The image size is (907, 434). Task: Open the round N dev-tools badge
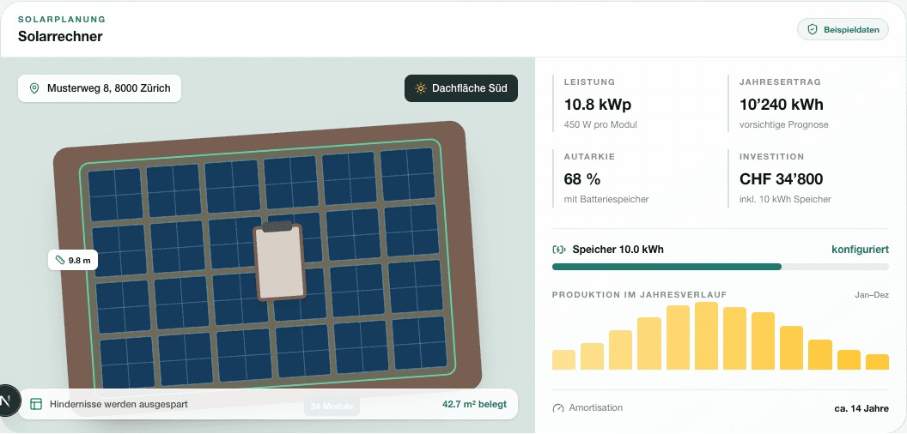6,400
